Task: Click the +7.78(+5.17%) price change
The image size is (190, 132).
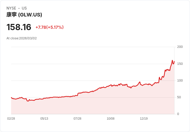Action: [x=50, y=27]
